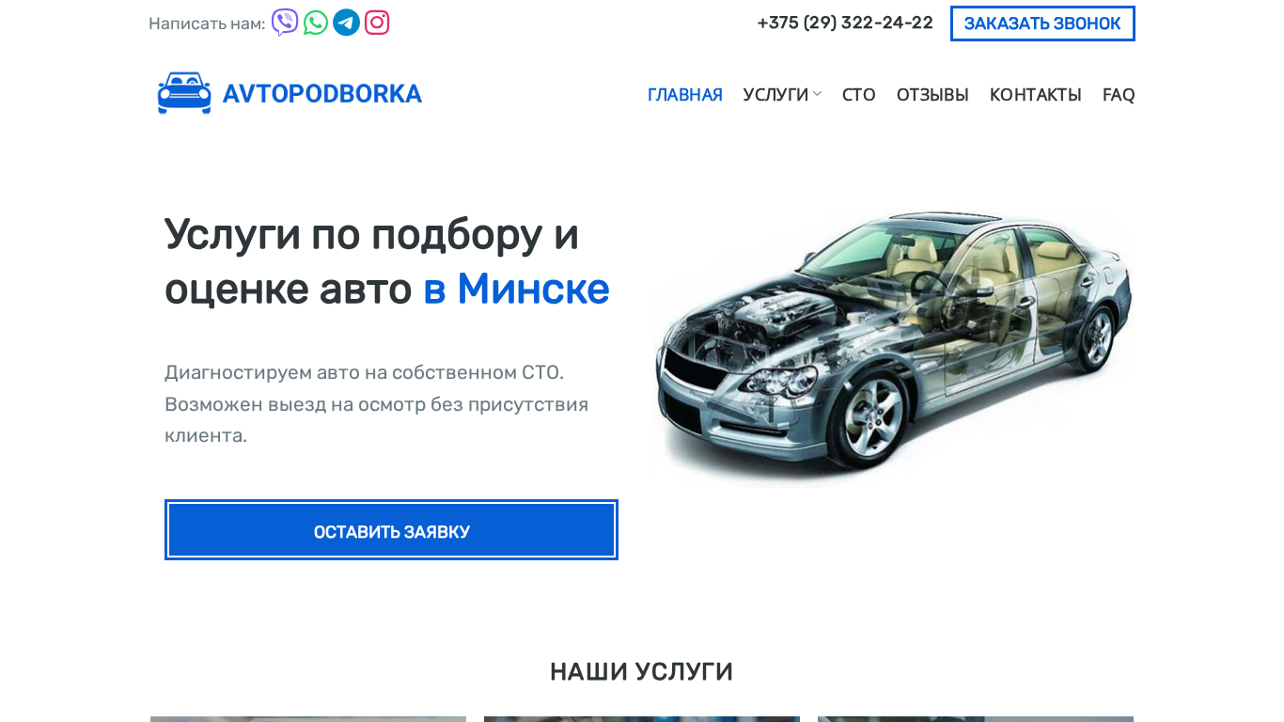This screenshot has width=1284, height=722.
Task: Open the first service card thumbnail
Action: click(308, 719)
